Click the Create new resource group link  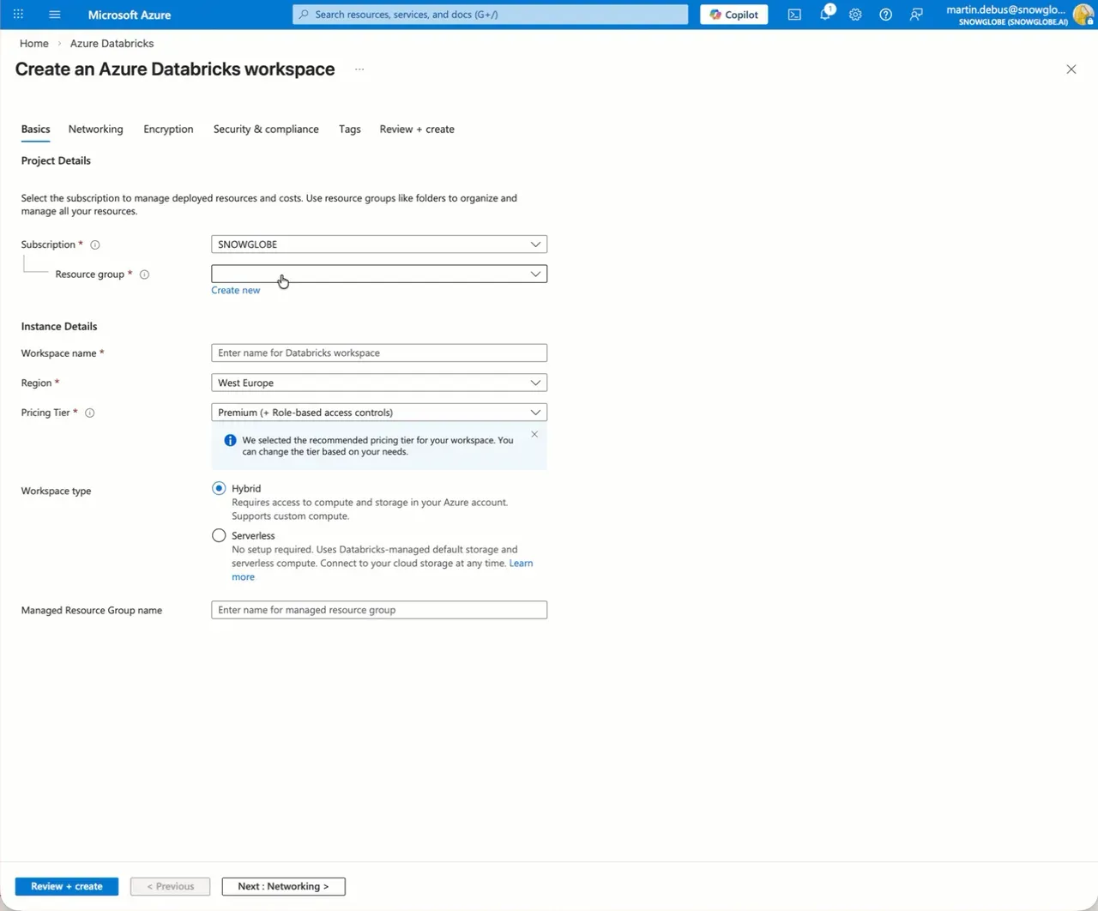point(236,291)
